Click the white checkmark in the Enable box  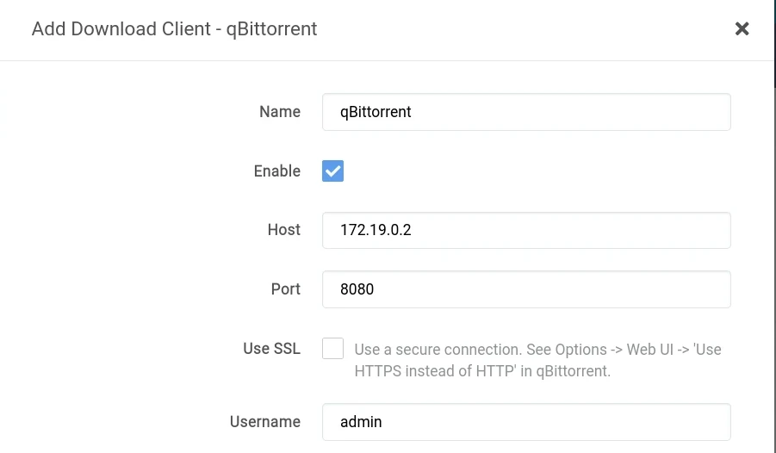(332, 171)
